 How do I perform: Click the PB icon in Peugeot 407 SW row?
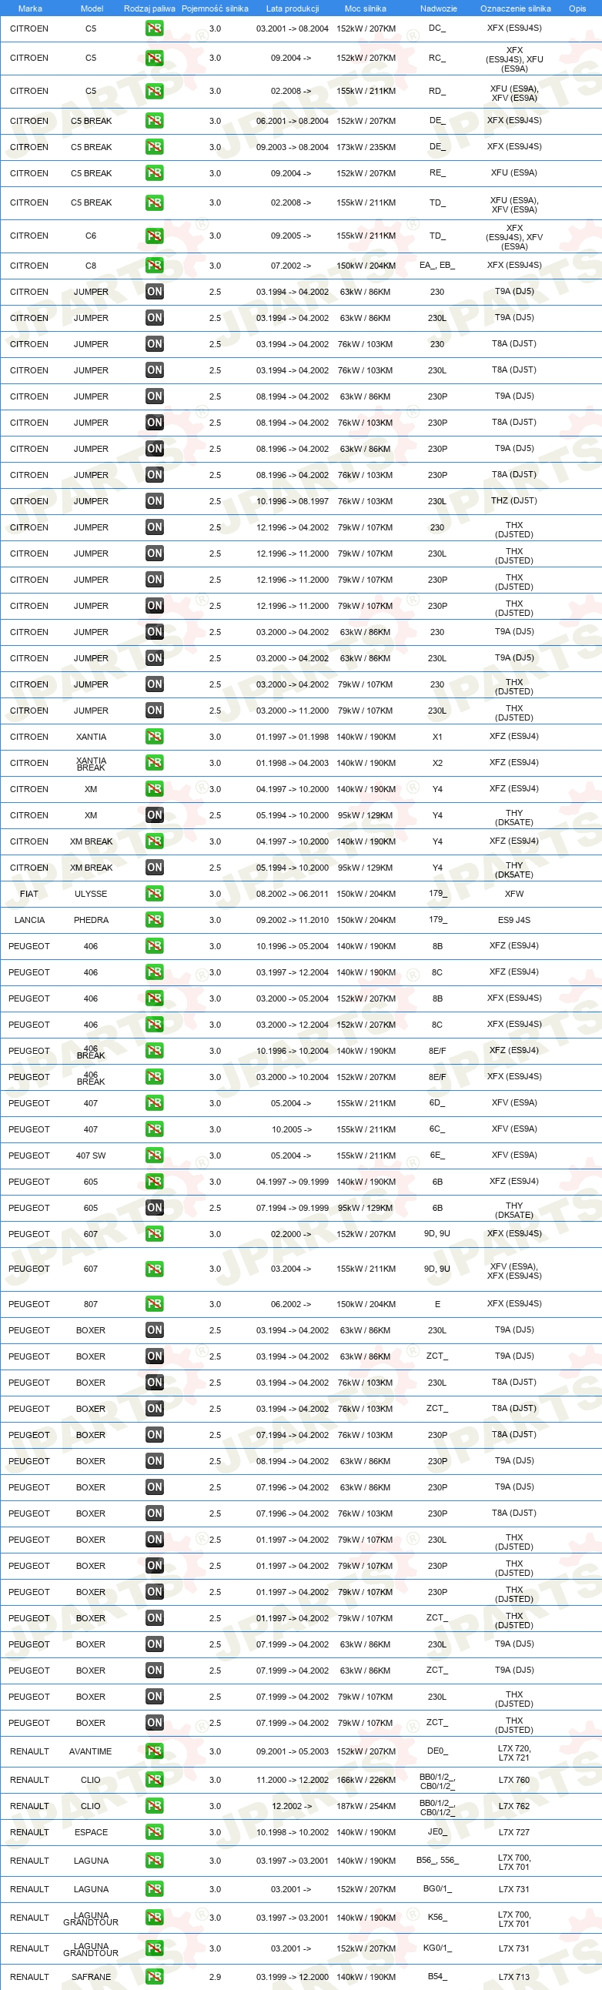(x=155, y=1156)
